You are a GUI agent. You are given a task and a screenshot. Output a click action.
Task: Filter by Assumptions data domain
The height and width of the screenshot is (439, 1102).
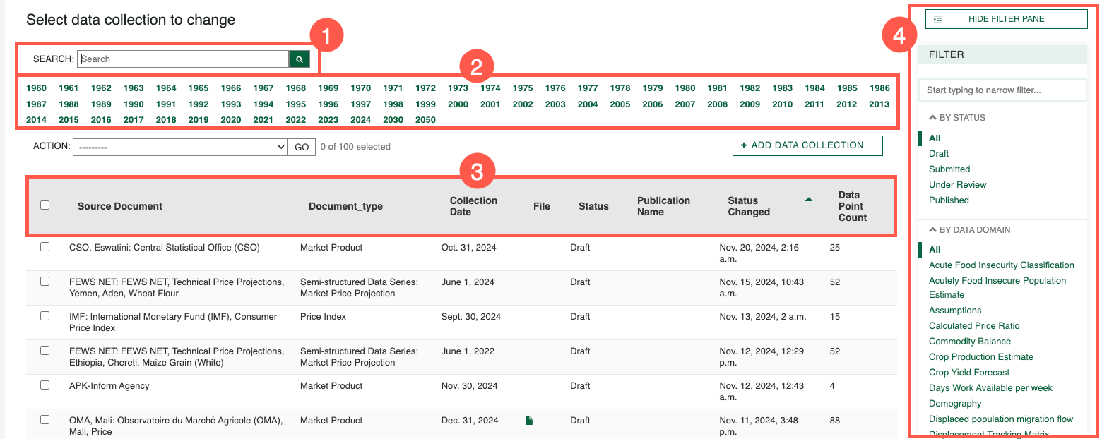pos(955,311)
